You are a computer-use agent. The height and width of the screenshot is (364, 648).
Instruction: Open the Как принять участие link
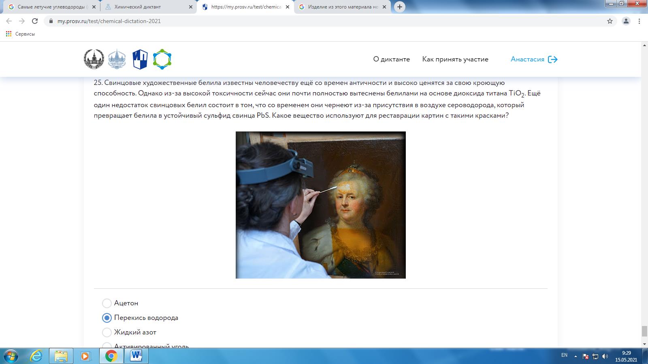click(x=455, y=59)
